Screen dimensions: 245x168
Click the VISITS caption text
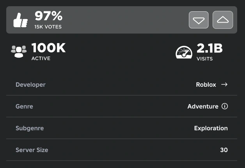[x=204, y=59]
